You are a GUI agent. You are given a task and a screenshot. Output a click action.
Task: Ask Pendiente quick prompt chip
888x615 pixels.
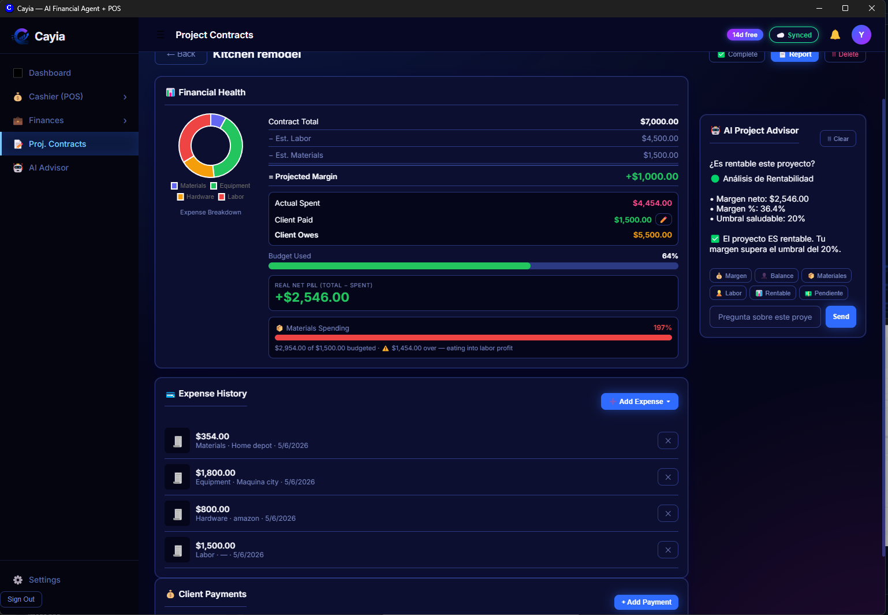pyautogui.click(x=823, y=293)
